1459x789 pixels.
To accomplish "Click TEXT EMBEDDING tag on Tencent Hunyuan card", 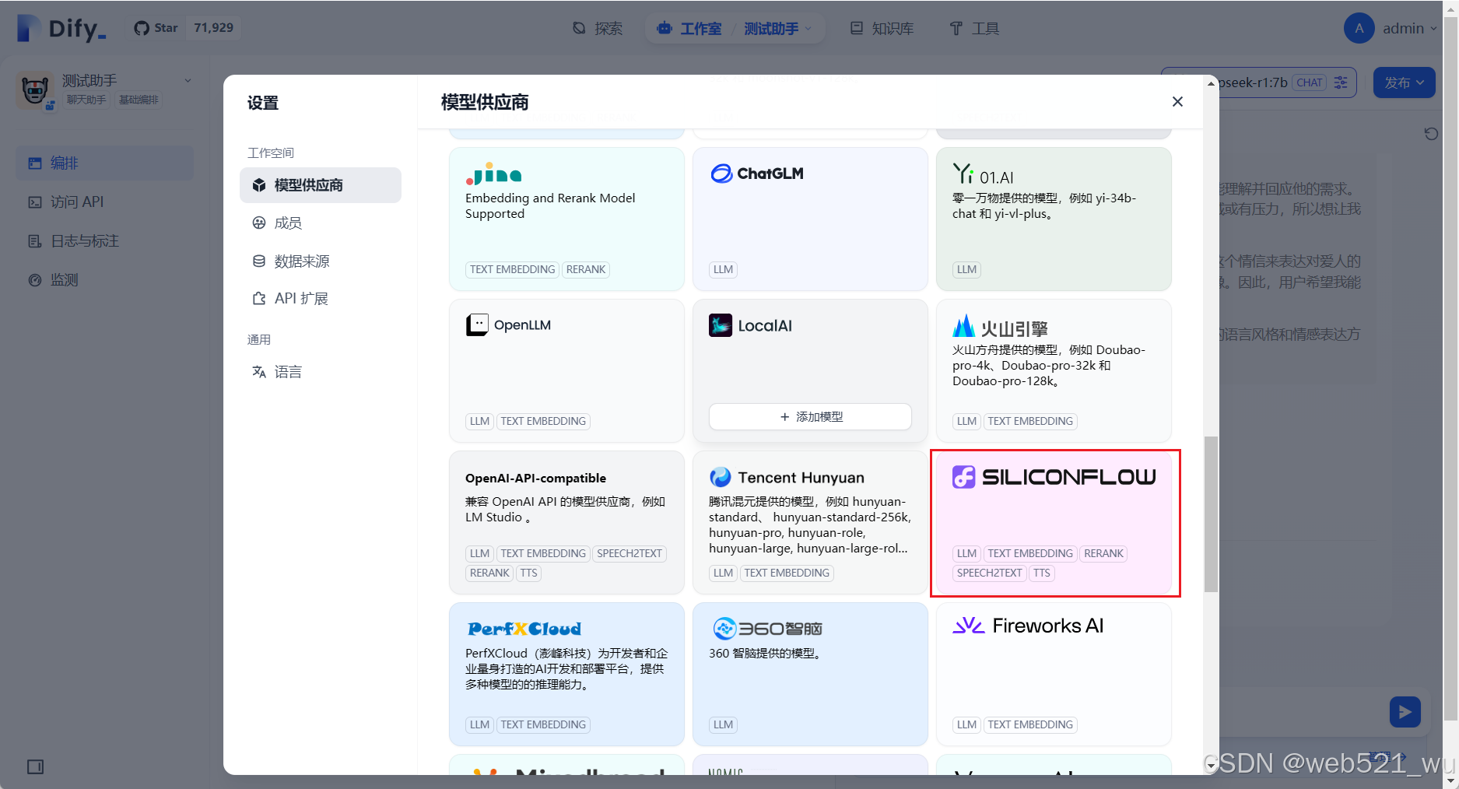I will 787,573.
